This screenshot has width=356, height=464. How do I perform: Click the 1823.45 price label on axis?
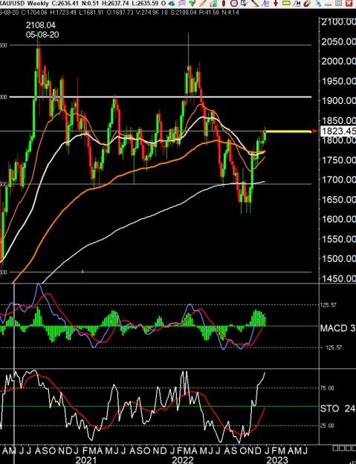tap(338, 131)
